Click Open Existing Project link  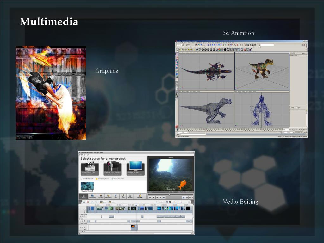pyautogui.click(x=102, y=179)
